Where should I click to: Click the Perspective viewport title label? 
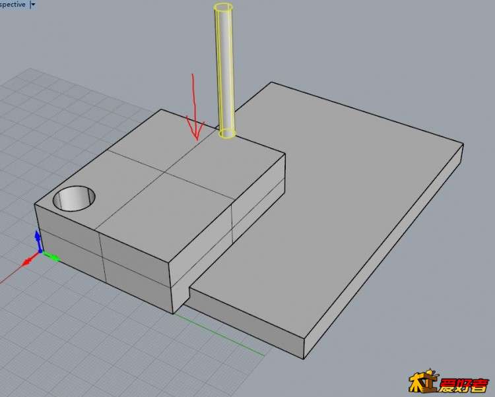pyautogui.click(x=13, y=5)
